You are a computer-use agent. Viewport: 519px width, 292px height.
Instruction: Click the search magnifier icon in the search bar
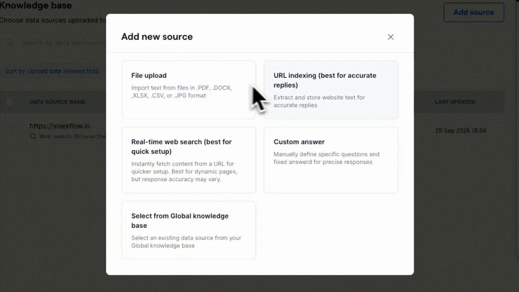[10, 43]
